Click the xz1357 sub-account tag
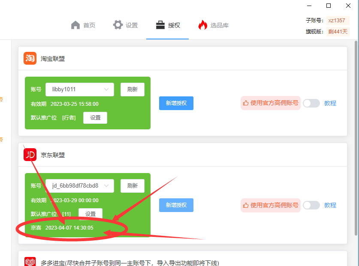 click(x=338, y=21)
